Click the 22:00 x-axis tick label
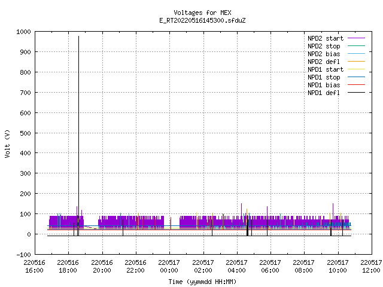This screenshot has height=287, width=383. click(135, 270)
